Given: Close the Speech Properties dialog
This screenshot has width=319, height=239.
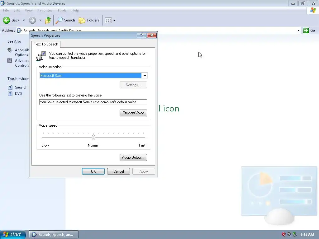Looking at the screenshot, I should [152, 35].
